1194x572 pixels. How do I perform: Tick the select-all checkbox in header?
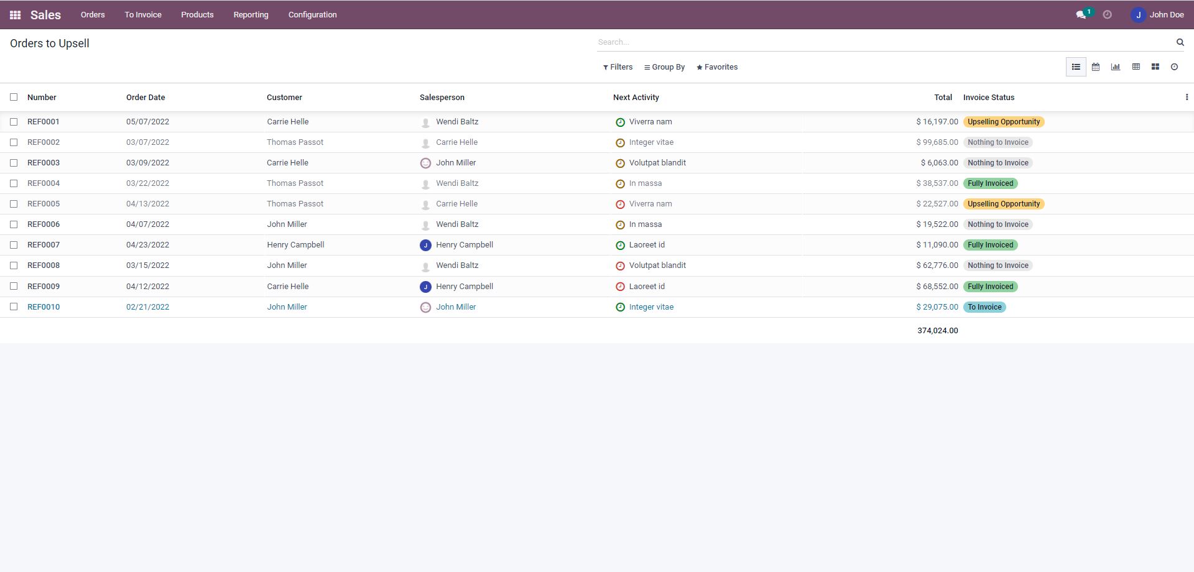[14, 97]
